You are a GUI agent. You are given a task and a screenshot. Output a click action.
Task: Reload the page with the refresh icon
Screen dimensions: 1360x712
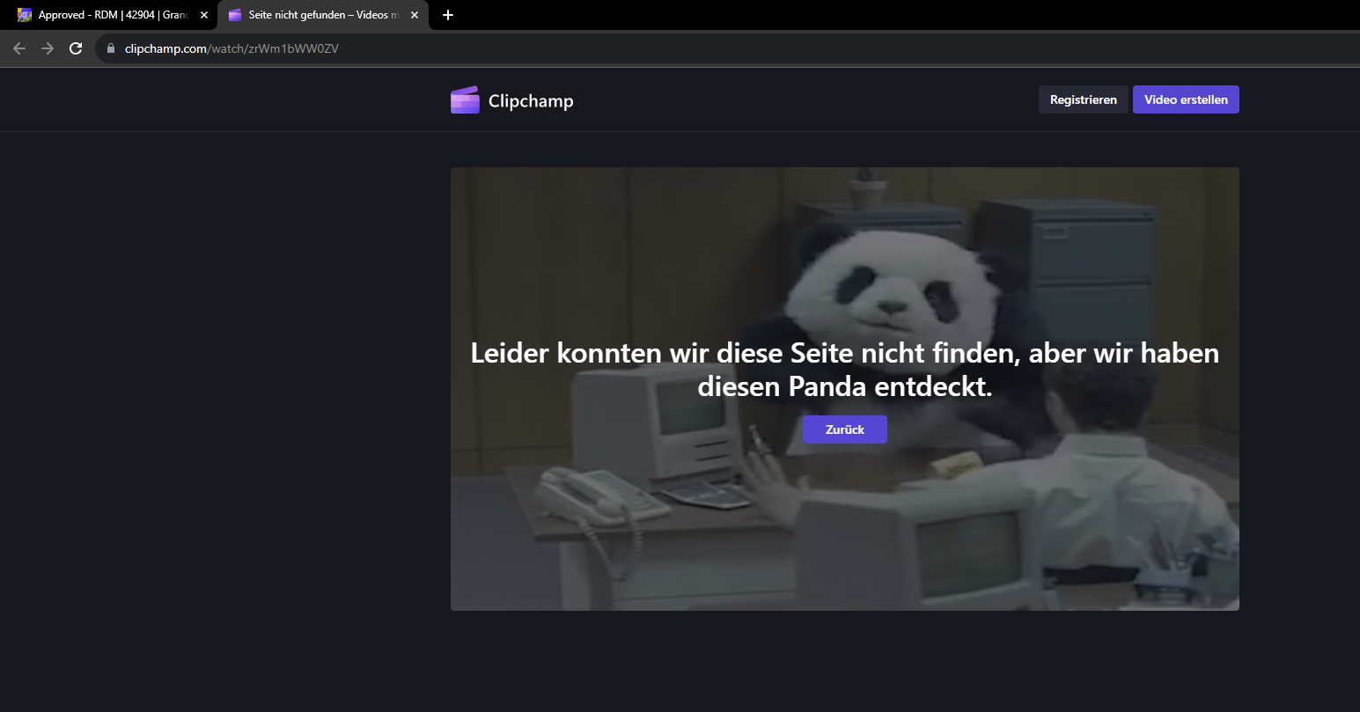click(x=76, y=48)
